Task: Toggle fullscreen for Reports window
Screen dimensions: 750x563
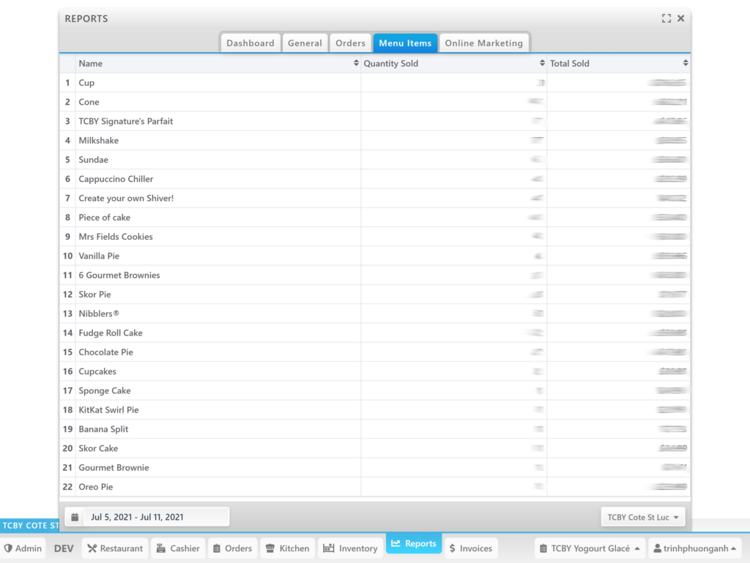Action: (666, 18)
